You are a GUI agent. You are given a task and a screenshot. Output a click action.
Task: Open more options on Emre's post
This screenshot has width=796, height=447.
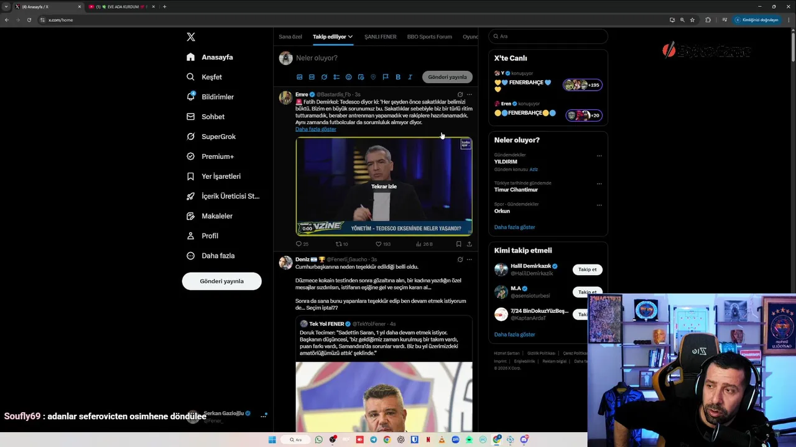point(469,94)
